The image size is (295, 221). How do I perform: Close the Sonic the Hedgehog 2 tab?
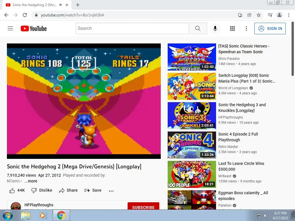[x=67, y=5]
